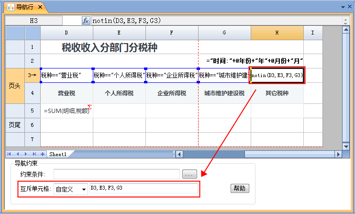The width and height of the screenshot is (355, 214).
Task: Click the fx function insert icon
Action: pos(86,21)
